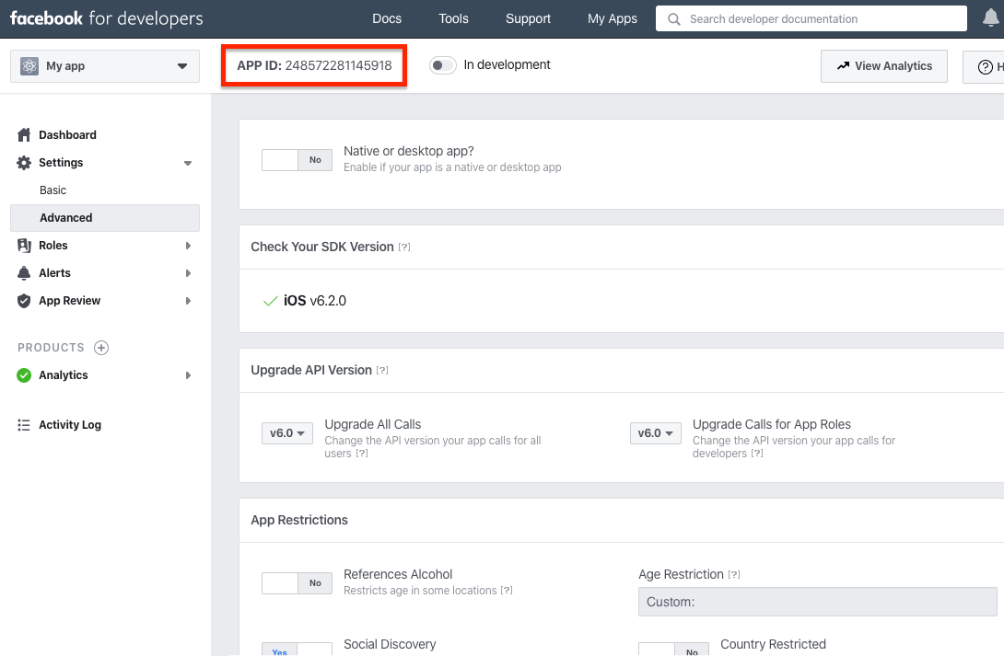This screenshot has height=656, width=1004.
Task: Expand the Analytics submenu arrow
Action: tap(188, 375)
